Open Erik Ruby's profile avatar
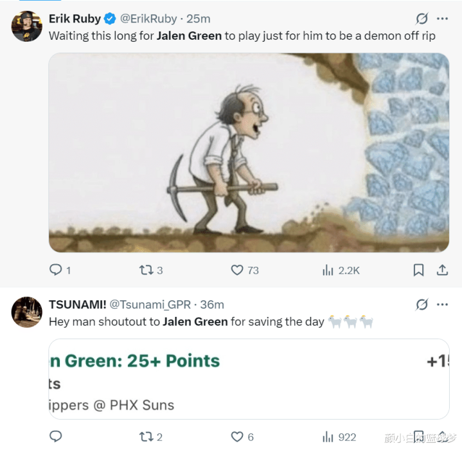 tap(27, 26)
